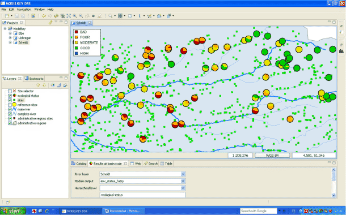Viewport: 346px width, 215px height.
Task: Expand the Elbe project node
Action: 10,33
